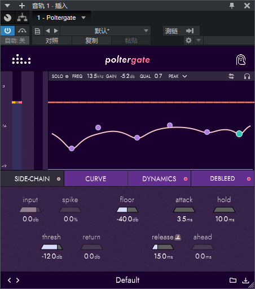Click the ghost mascot icon
The image size is (255, 289).
click(241, 60)
